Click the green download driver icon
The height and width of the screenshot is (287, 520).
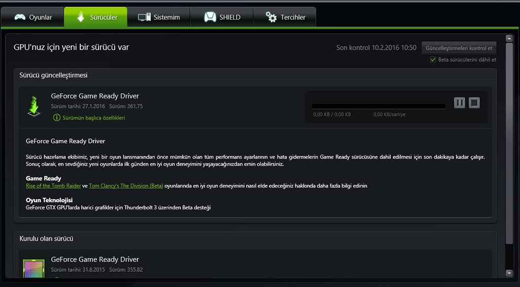pos(34,106)
